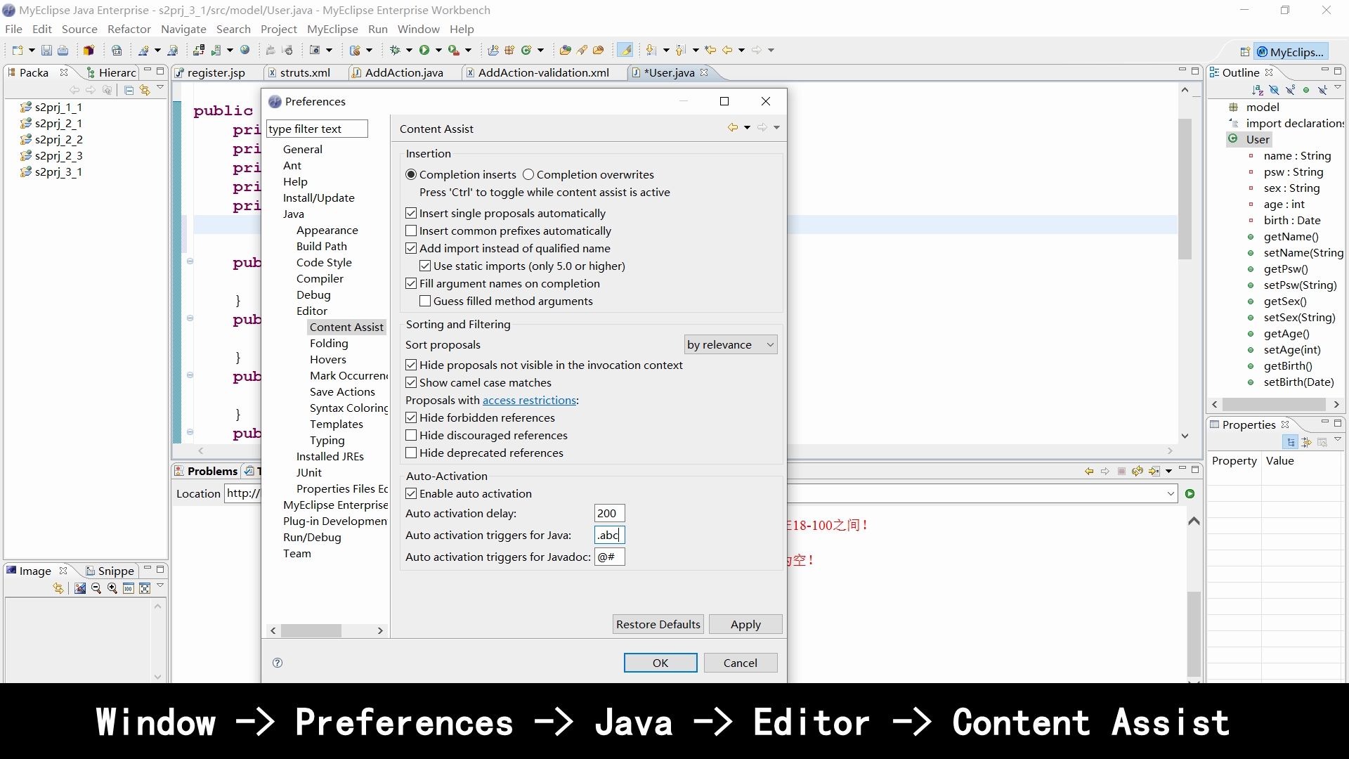This screenshot has width=1349, height=759.
Task: Disable Guess filled method arguments checkbox
Action: 425,300
